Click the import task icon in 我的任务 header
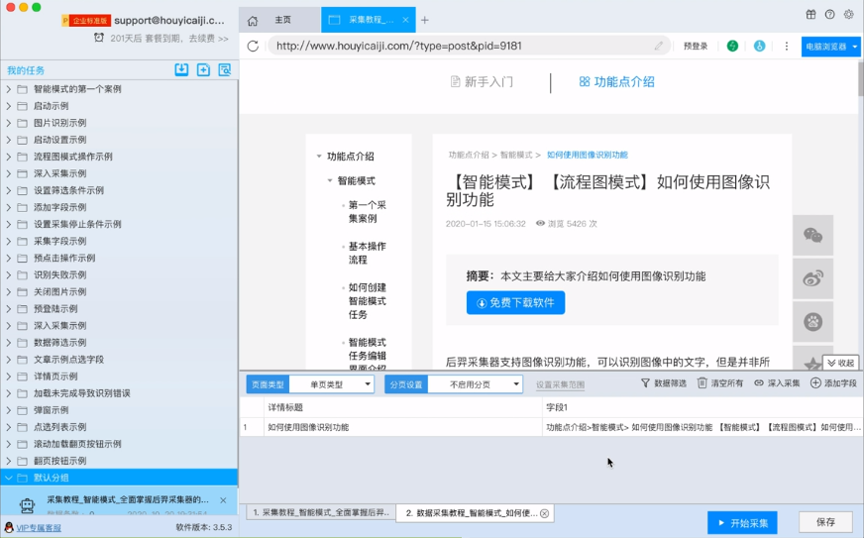The image size is (864, 538). coord(181,70)
